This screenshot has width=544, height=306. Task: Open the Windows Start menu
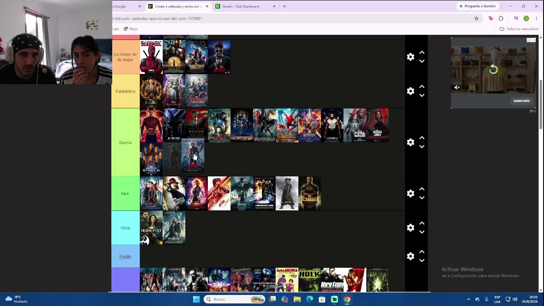pos(196,299)
